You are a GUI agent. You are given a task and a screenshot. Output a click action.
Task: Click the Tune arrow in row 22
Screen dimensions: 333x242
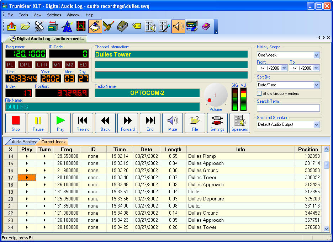click(45, 213)
